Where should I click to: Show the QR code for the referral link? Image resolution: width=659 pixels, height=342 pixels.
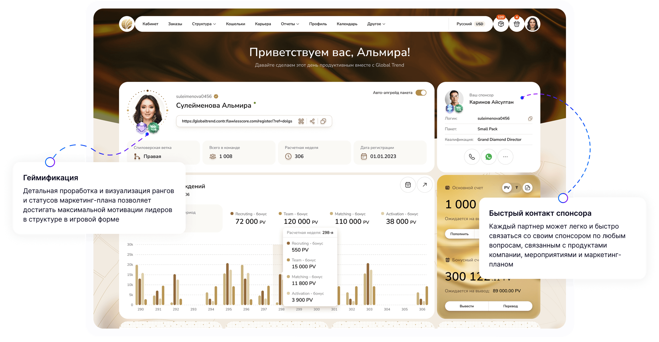301,121
